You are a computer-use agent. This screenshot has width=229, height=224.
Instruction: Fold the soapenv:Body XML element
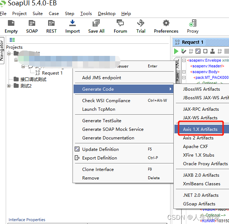click(184, 72)
